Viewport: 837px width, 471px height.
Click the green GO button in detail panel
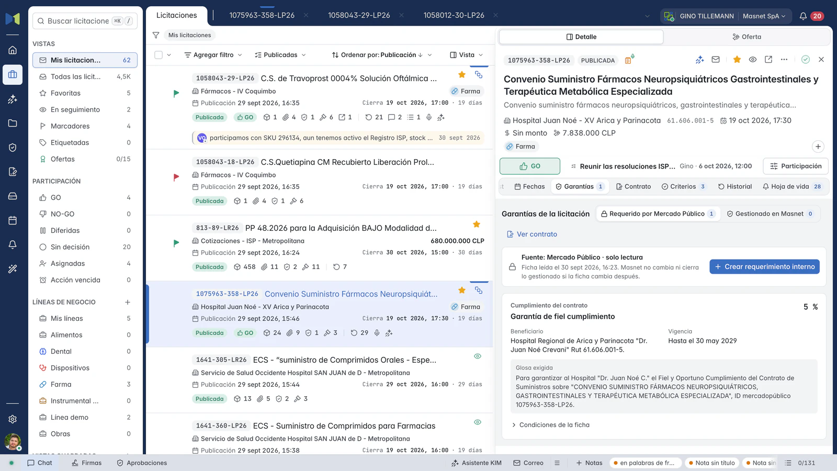[x=530, y=166]
